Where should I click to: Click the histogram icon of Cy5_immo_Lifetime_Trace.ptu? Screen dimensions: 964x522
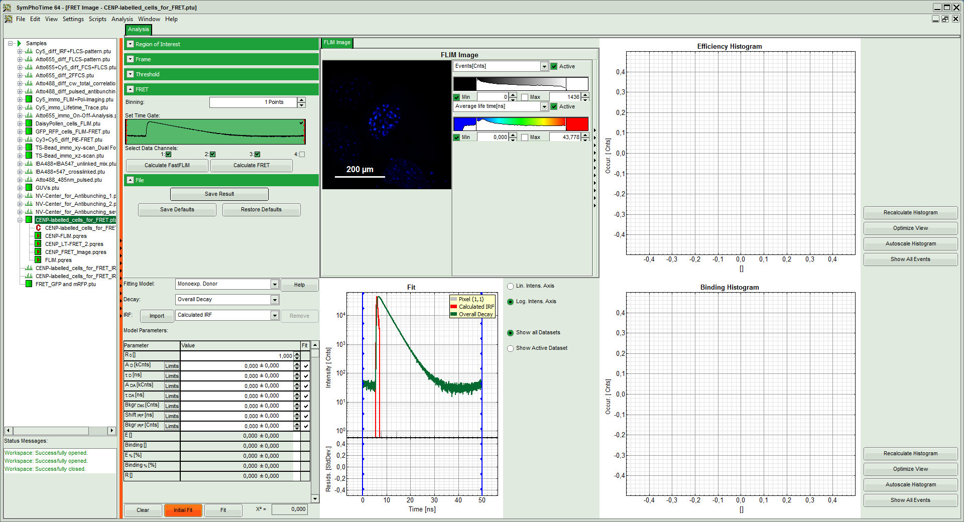coord(29,107)
